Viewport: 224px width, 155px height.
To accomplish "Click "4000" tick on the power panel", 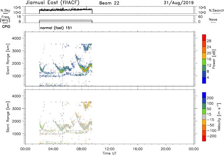I will pyautogui.click(x=17, y=38).
